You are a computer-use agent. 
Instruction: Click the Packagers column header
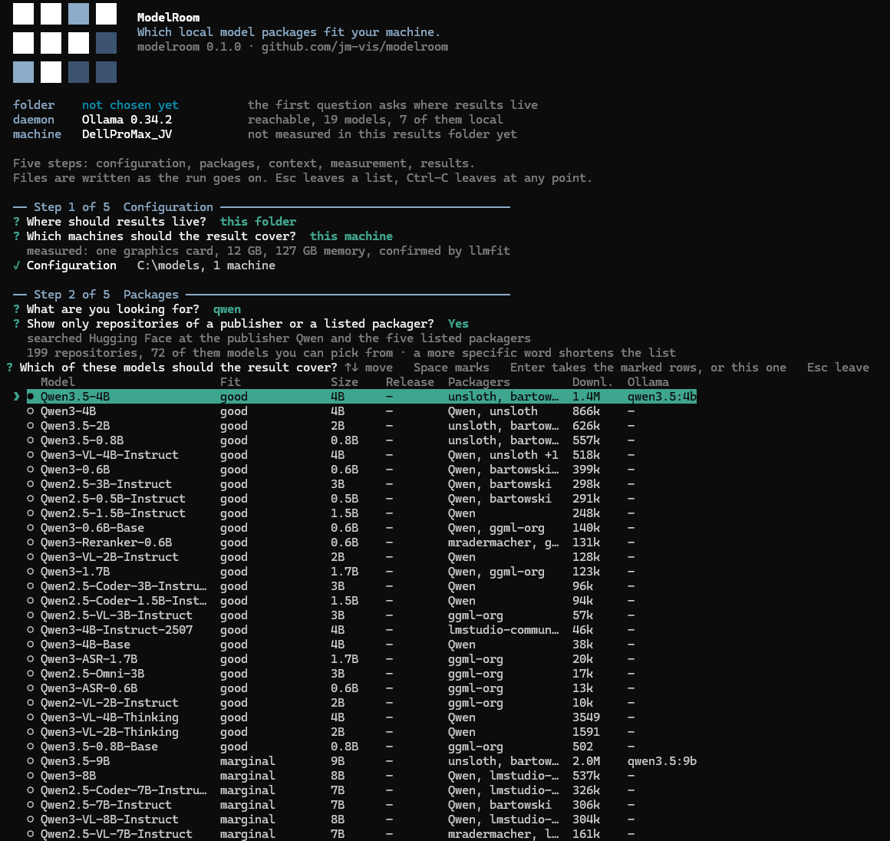point(479,382)
